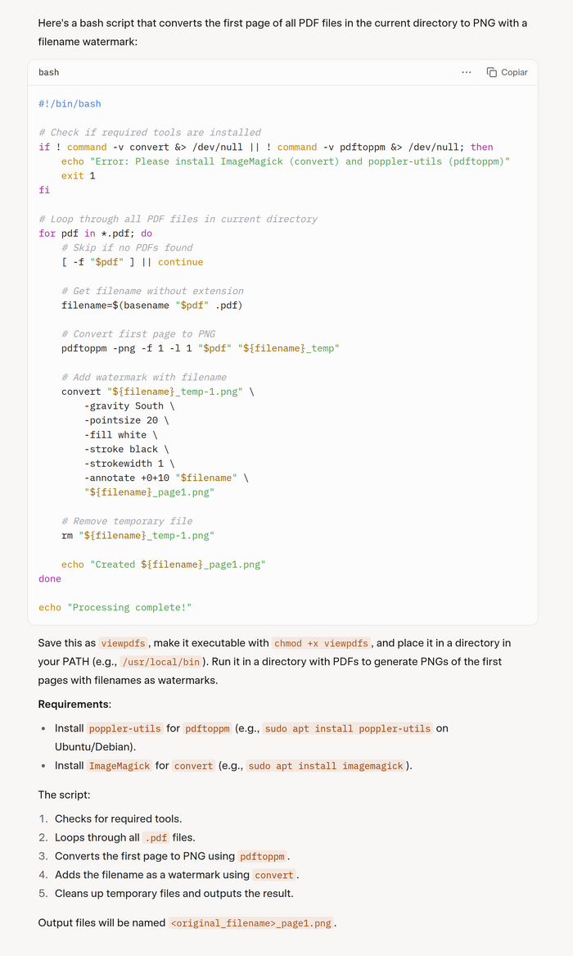Click the Requirements heading
This screenshot has height=956, width=573.
[74, 705]
